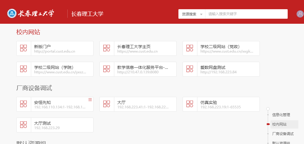This screenshot has height=144, width=304.
Task: Click the icon on the 爱数网盘测试 card
Action: [x=190, y=69]
